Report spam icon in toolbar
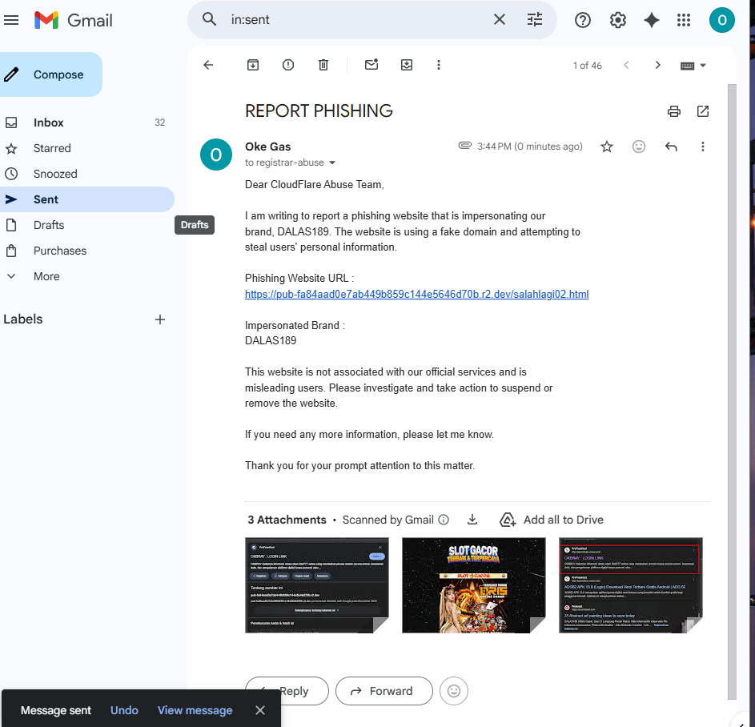Image resolution: width=755 pixels, height=727 pixels. [288, 65]
